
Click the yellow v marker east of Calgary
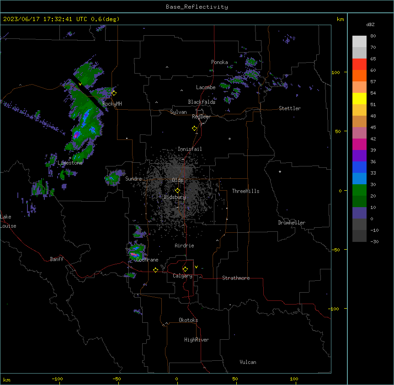tap(196, 267)
